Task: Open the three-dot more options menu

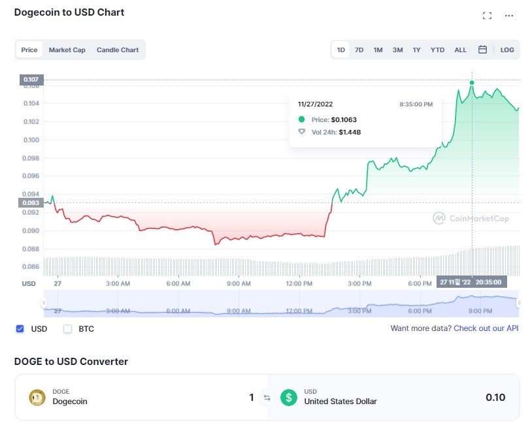Action: (x=508, y=16)
